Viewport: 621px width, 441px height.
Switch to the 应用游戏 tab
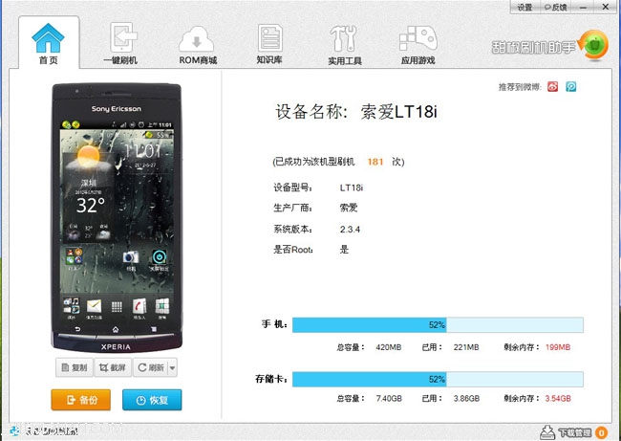pos(418,44)
